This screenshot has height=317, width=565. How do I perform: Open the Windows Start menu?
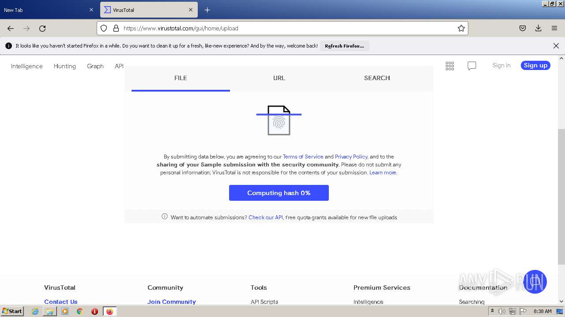coord(12,311)
